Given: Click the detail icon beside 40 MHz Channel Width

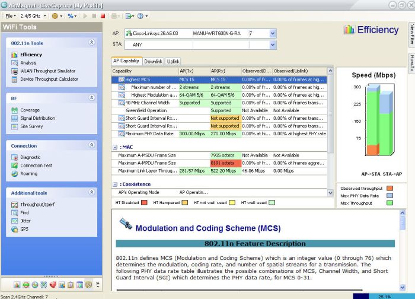Looking at the screenshot, I should (x=121, y=103).
